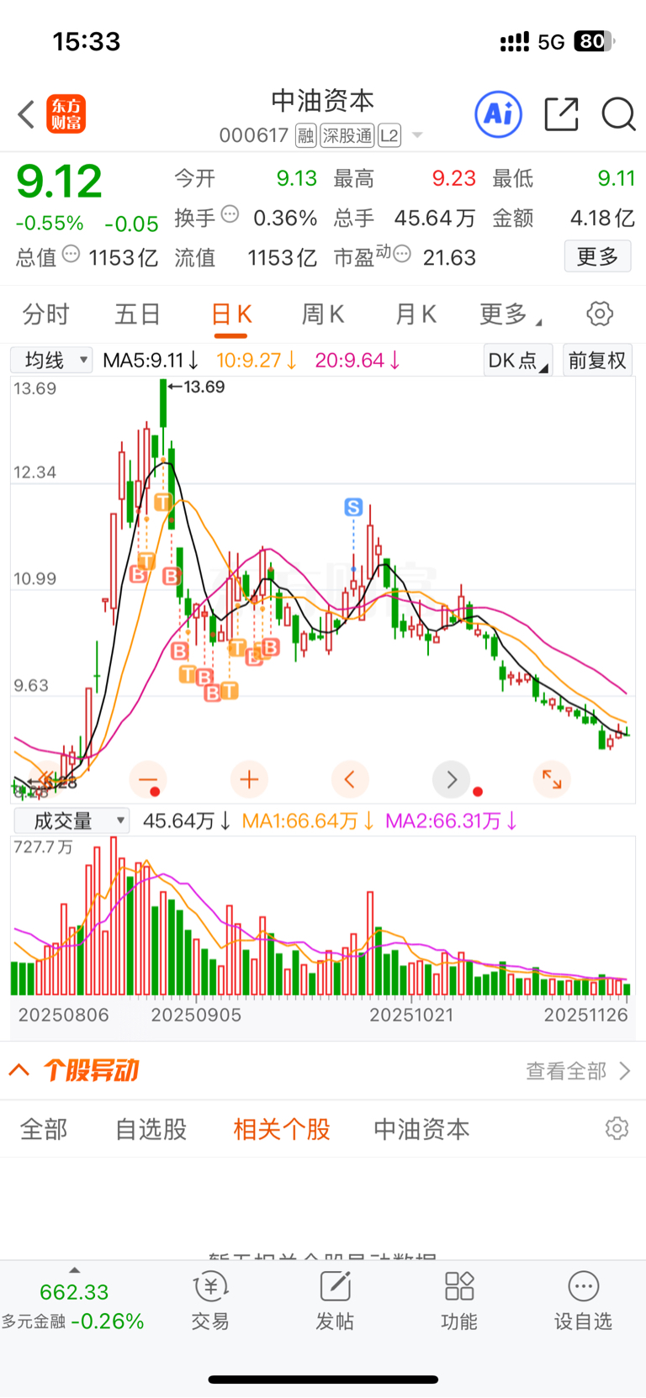Screen dimensions: 646x1398
Task: Tap the share/export icon
Action: tap(561, 114)
